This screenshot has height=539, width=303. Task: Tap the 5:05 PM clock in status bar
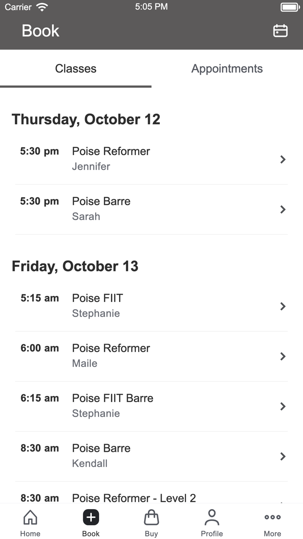(151, 6)
